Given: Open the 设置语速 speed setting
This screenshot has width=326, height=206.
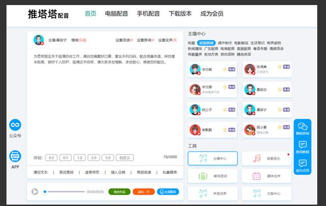Looking at the screenshot, I should 125,40.
